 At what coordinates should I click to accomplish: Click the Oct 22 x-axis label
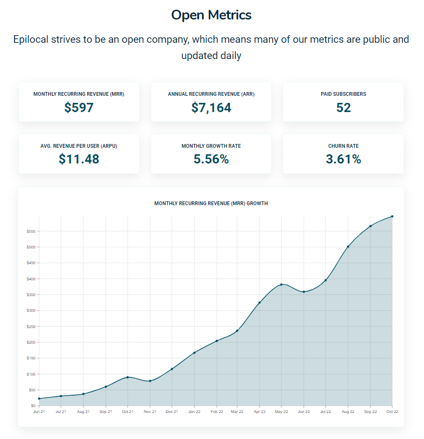392,411
